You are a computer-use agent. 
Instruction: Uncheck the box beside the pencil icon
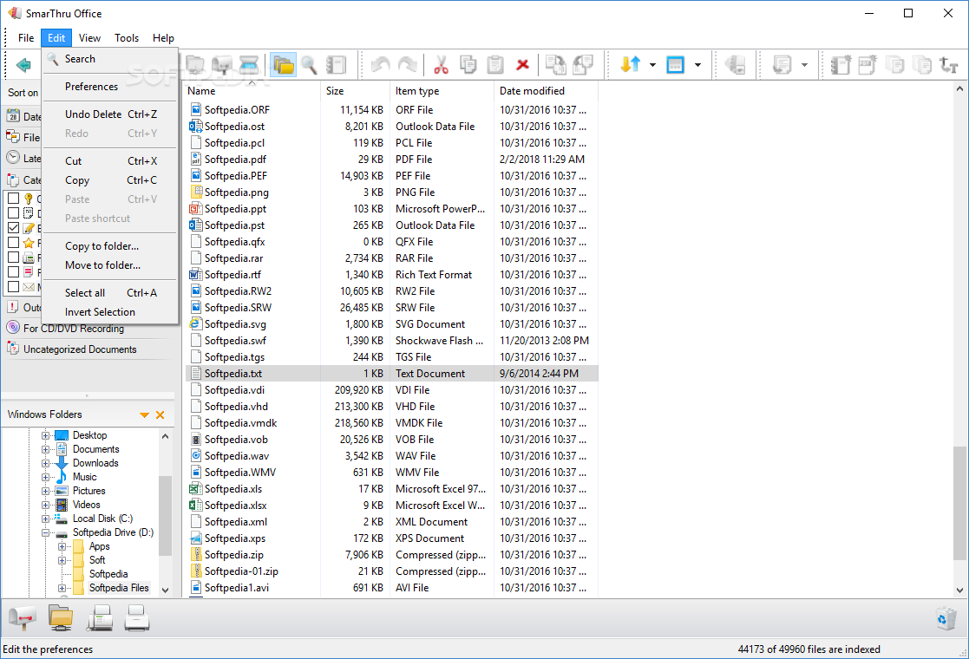(x=13, y=228)
